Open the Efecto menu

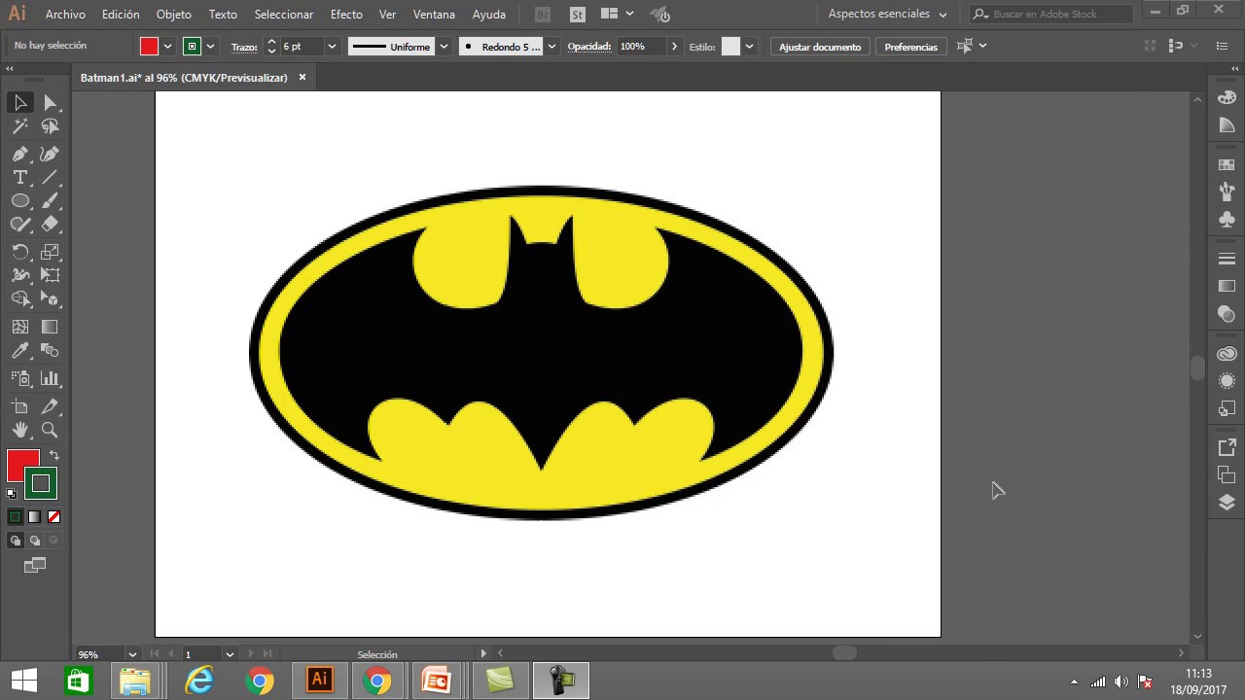point(346,15)
